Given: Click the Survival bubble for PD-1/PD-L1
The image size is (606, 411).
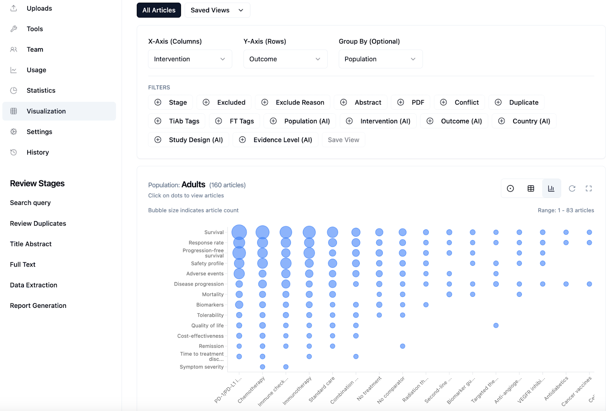Looking at the screenshot, I should coord(239,232).
